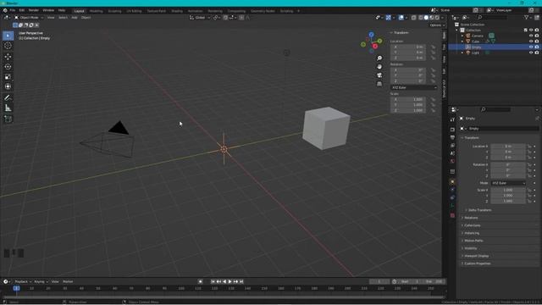This screenshot has width=542, height=305.
Task: Select the Measure tool
Action: tap(8, 108)
